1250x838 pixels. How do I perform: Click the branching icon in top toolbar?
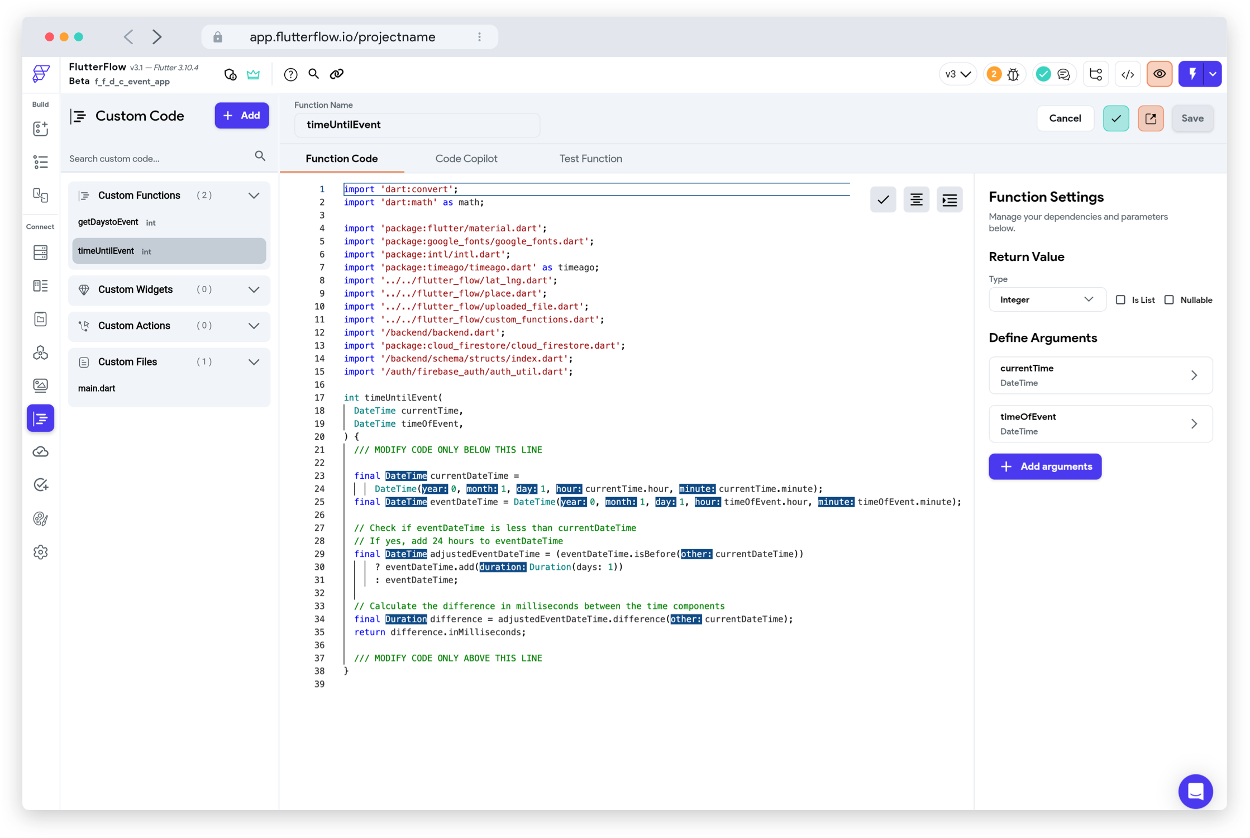[1096, 74]
